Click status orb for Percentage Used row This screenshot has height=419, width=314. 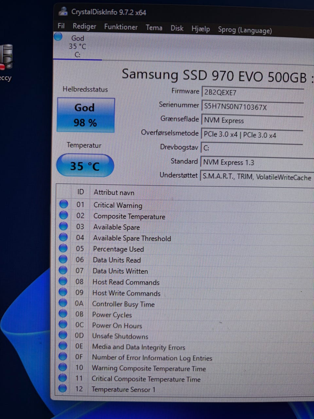63,248
